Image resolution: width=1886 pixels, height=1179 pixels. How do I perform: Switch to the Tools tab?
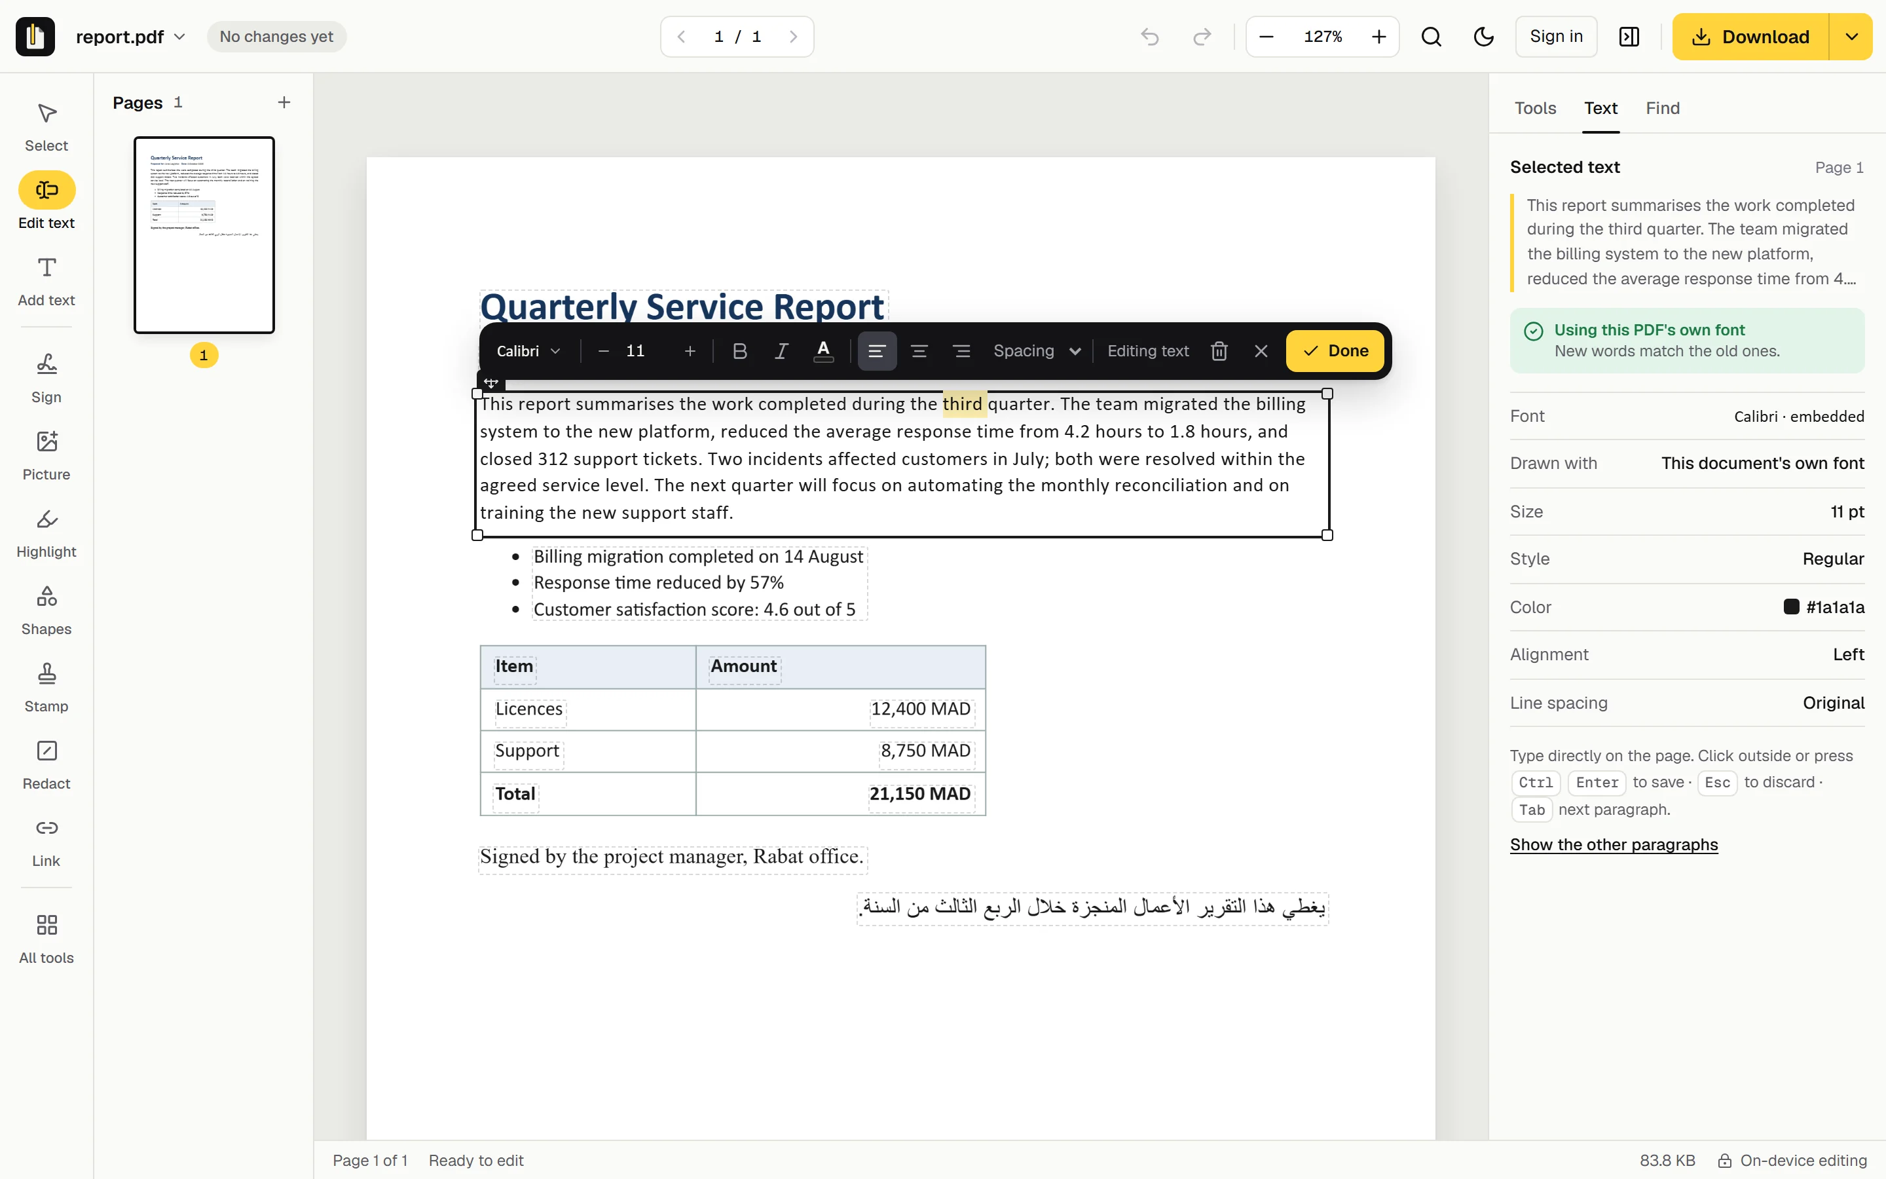click(1534, 108)
